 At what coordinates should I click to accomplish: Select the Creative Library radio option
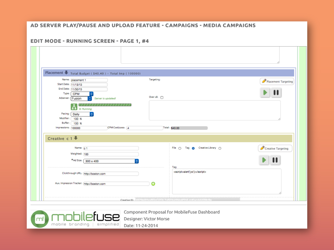[x=220, y=148]
